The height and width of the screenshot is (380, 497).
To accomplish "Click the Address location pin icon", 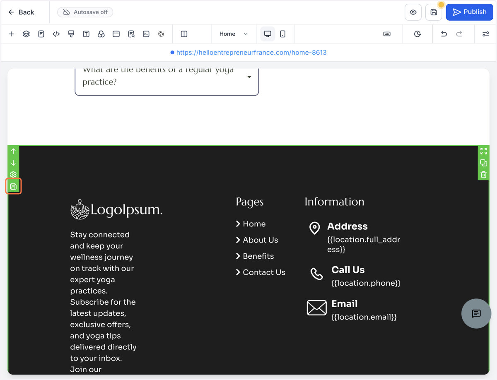I will tap(315, 228).
